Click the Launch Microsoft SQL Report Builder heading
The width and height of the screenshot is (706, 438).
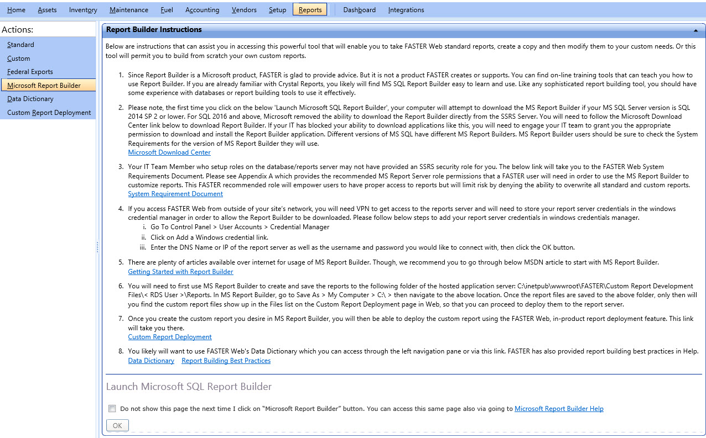click(189, 387)
